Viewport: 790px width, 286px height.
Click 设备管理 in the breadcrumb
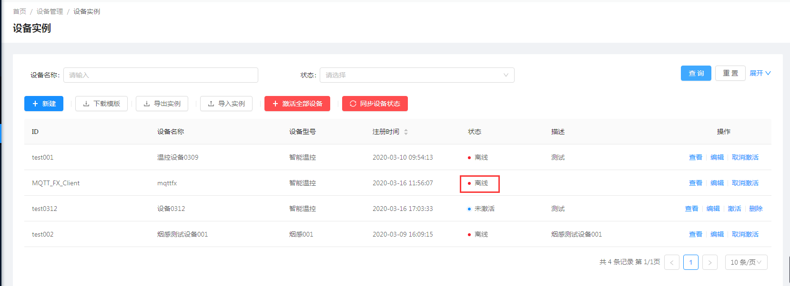coord(50,11)
